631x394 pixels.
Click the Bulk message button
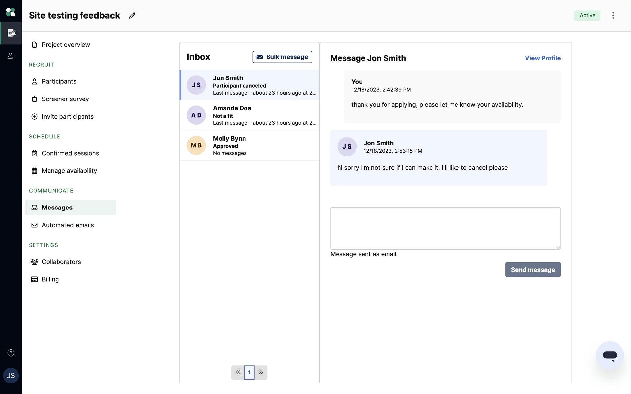pyautogui.click(x=282, y=57)
